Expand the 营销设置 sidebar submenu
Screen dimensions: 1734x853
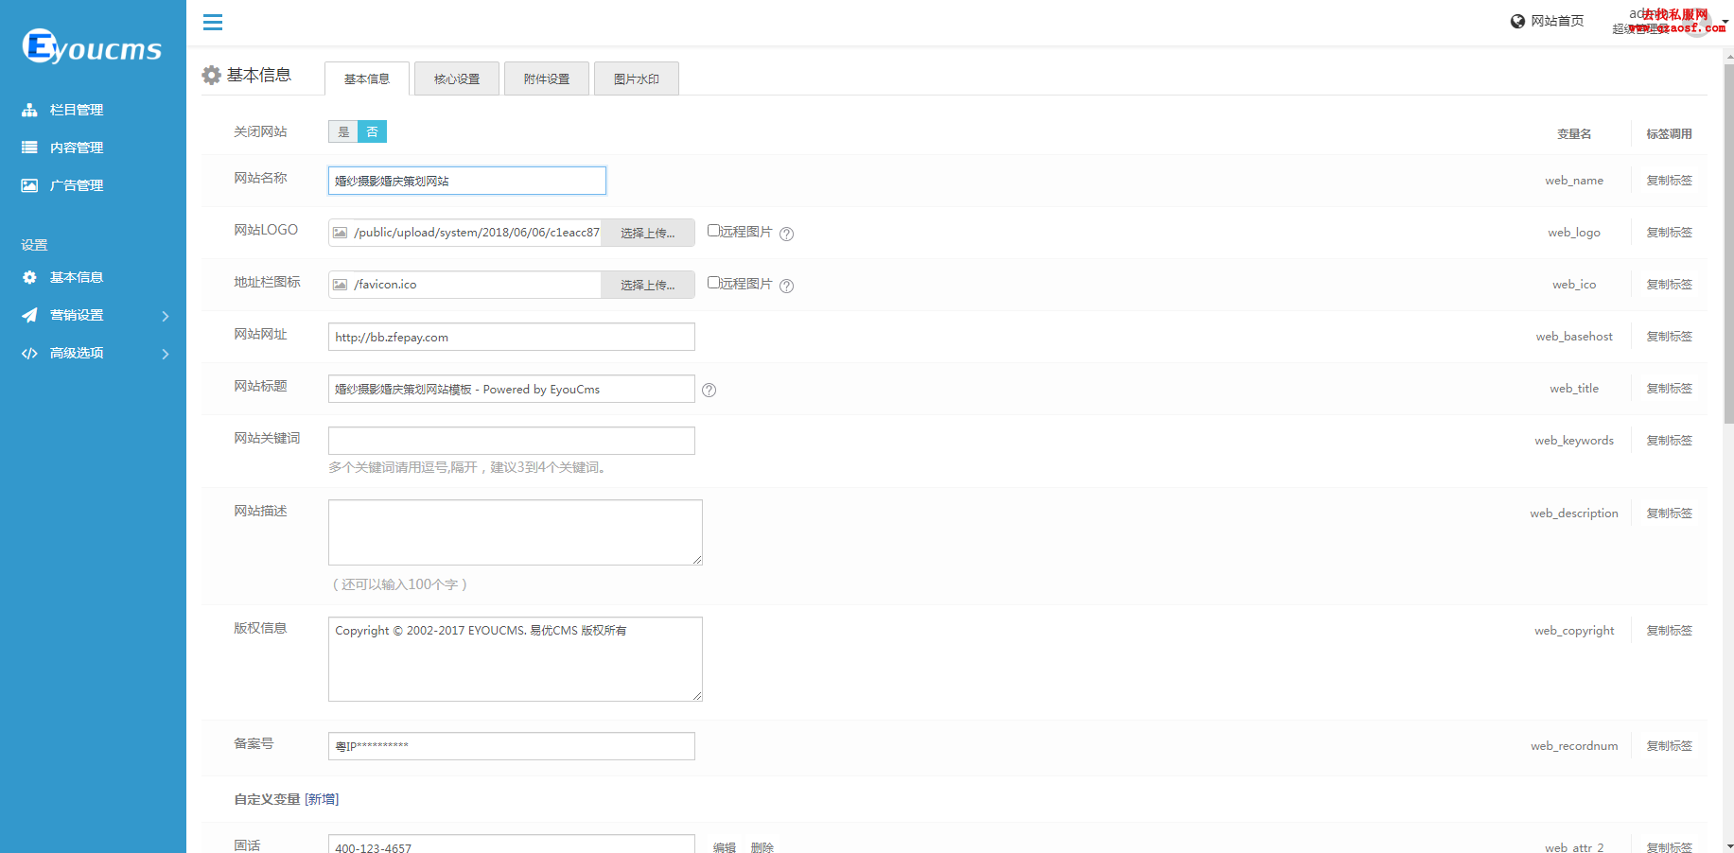(166, 316)
